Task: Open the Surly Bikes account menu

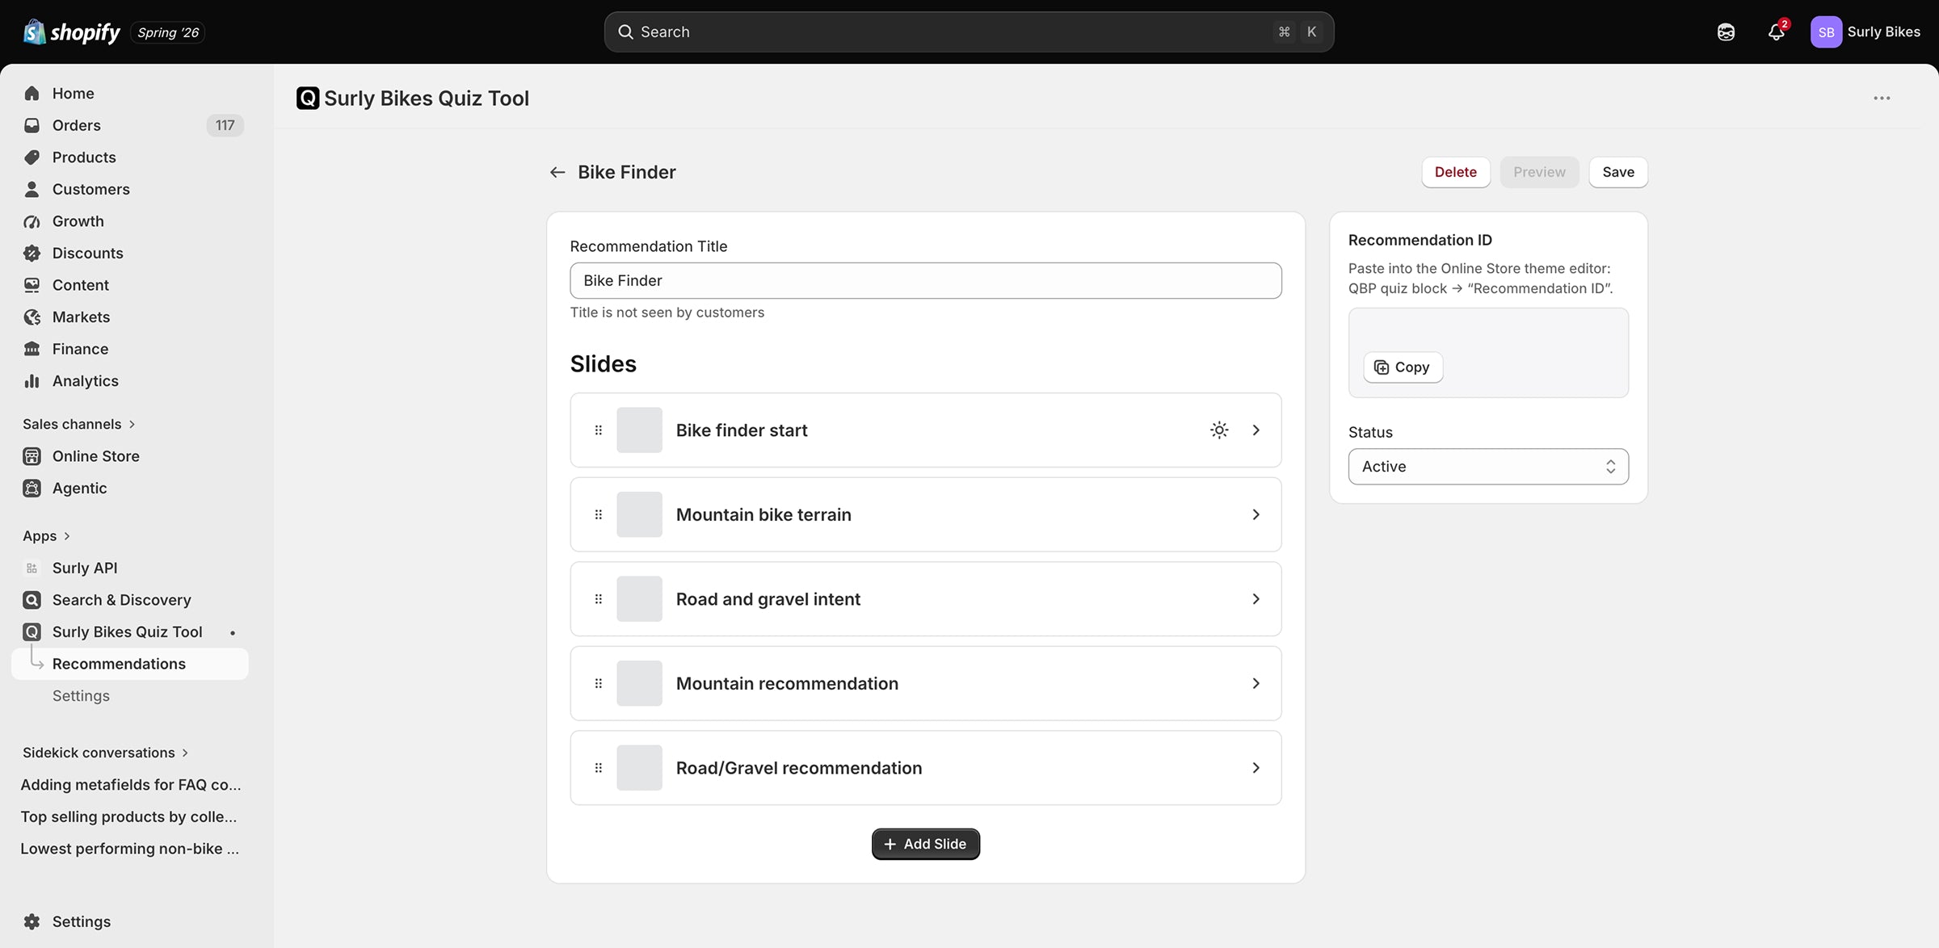Action: [x=1865, y=32]
